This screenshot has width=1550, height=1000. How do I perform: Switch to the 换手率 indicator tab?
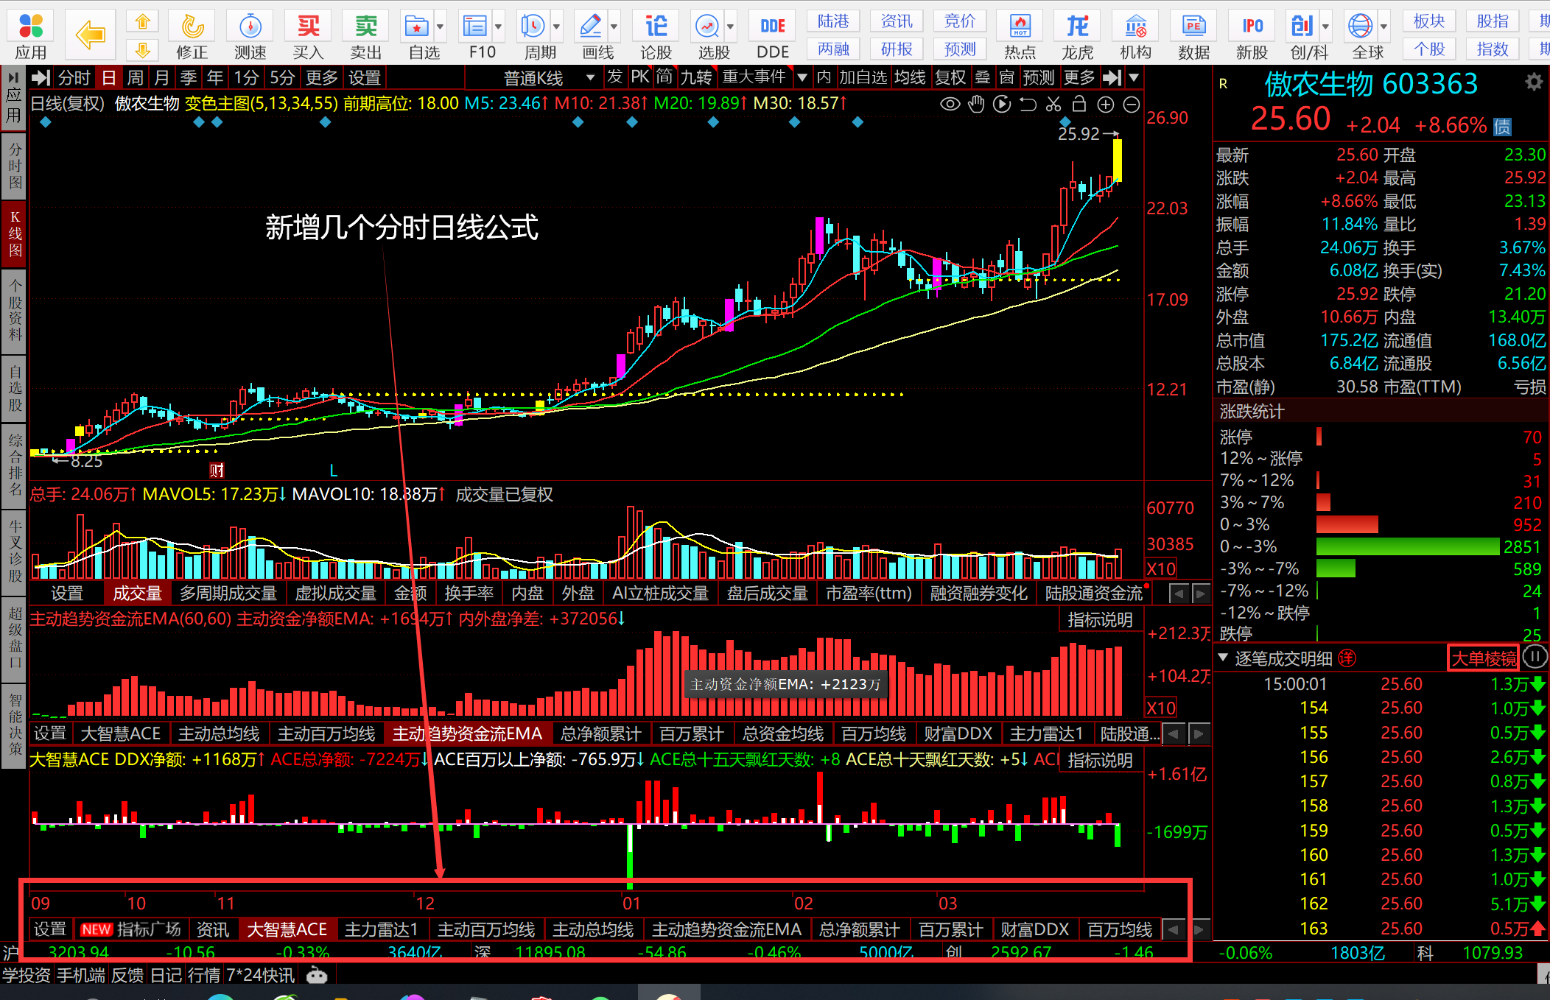click(469, 593)
